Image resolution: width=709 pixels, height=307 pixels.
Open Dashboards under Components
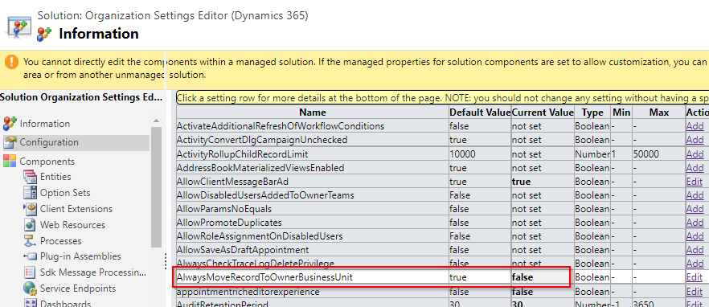click(x=65, y=304)
